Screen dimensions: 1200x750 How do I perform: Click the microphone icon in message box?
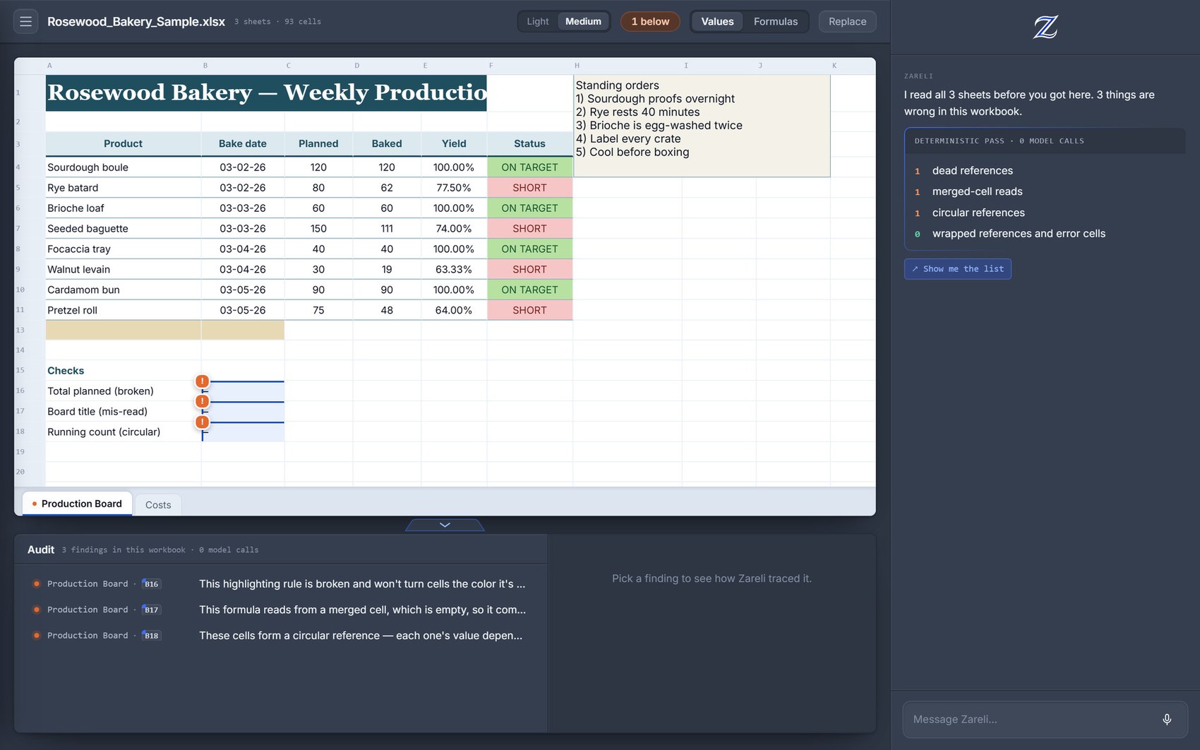pyautogui.click(x=1167, y=719)
